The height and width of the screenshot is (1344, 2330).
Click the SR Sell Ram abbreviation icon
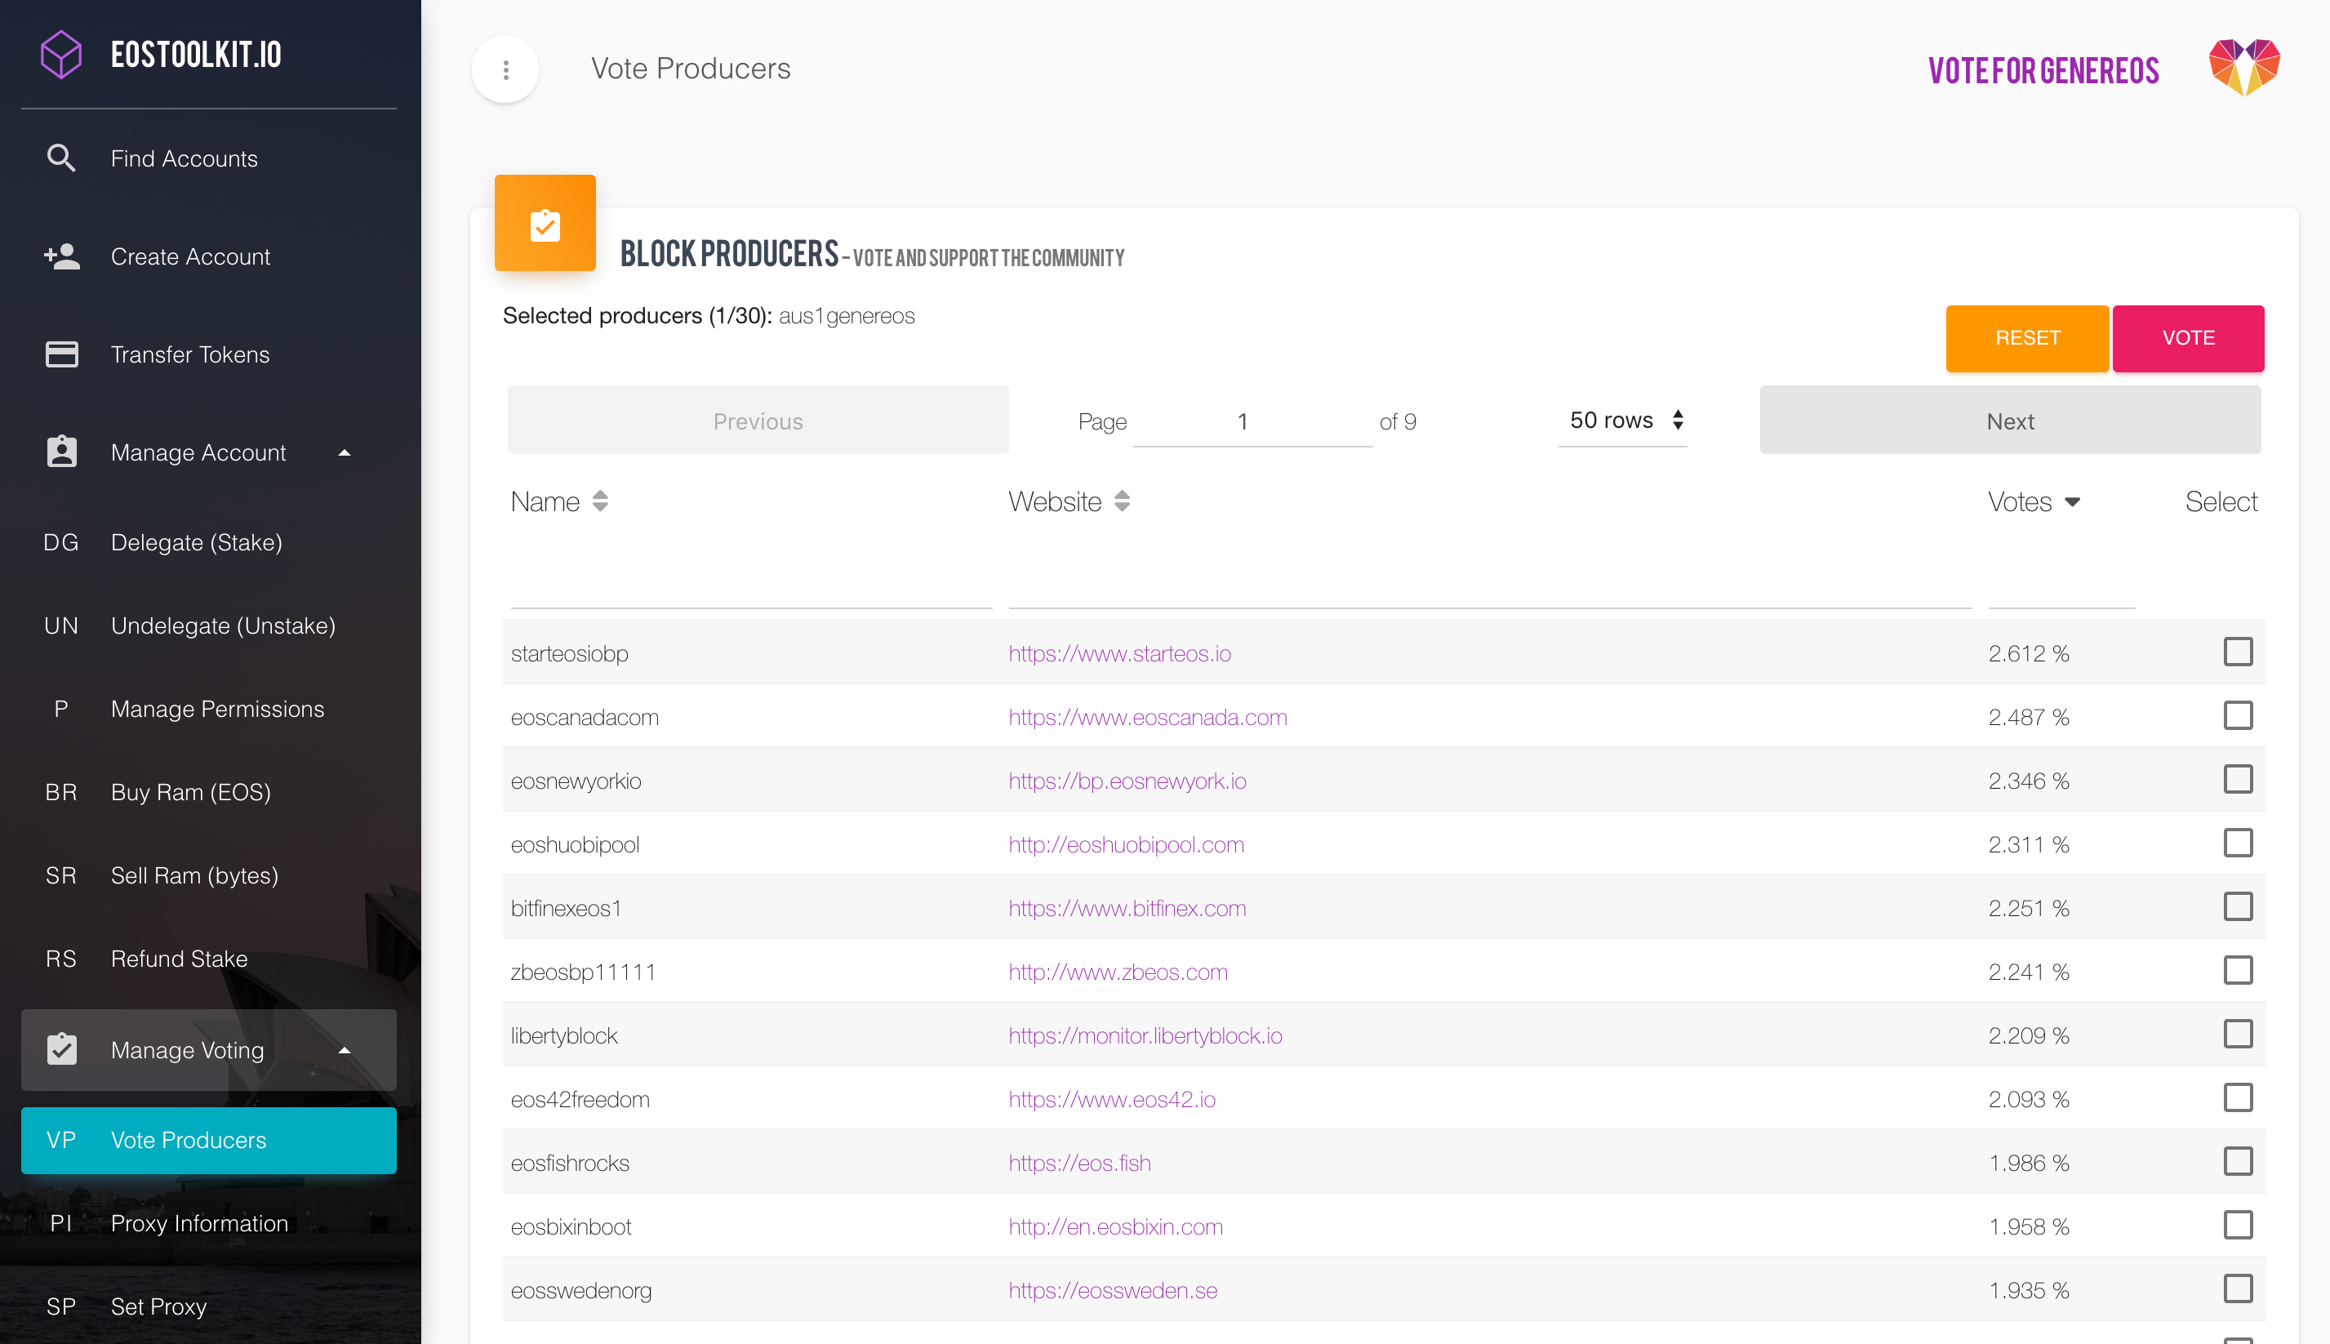[x=61, y=875]
